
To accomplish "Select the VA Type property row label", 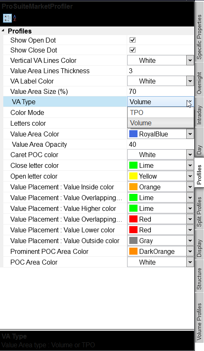I will pyautogui.click(x=24, y=102).
